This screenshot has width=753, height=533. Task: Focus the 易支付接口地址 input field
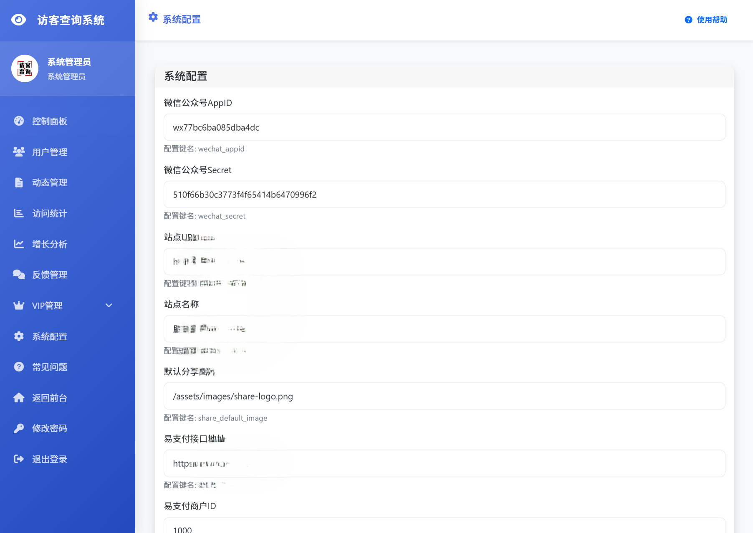click(x=444, y=463)
